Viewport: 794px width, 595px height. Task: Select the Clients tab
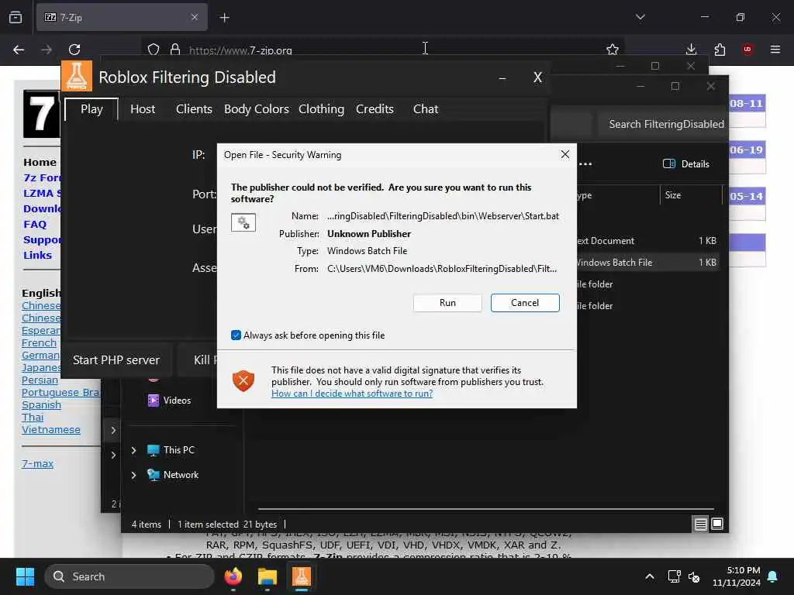(x=194, y=109)
